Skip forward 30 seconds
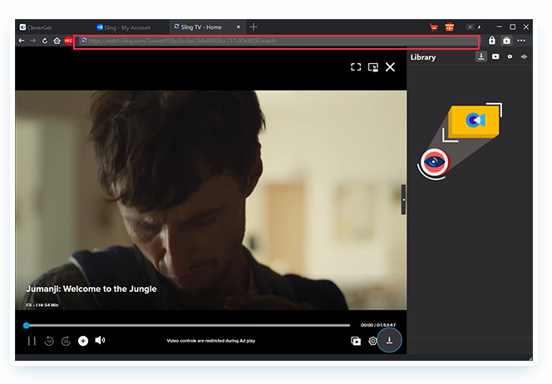This screenshot has width=552, height=384. click(66, 341)
